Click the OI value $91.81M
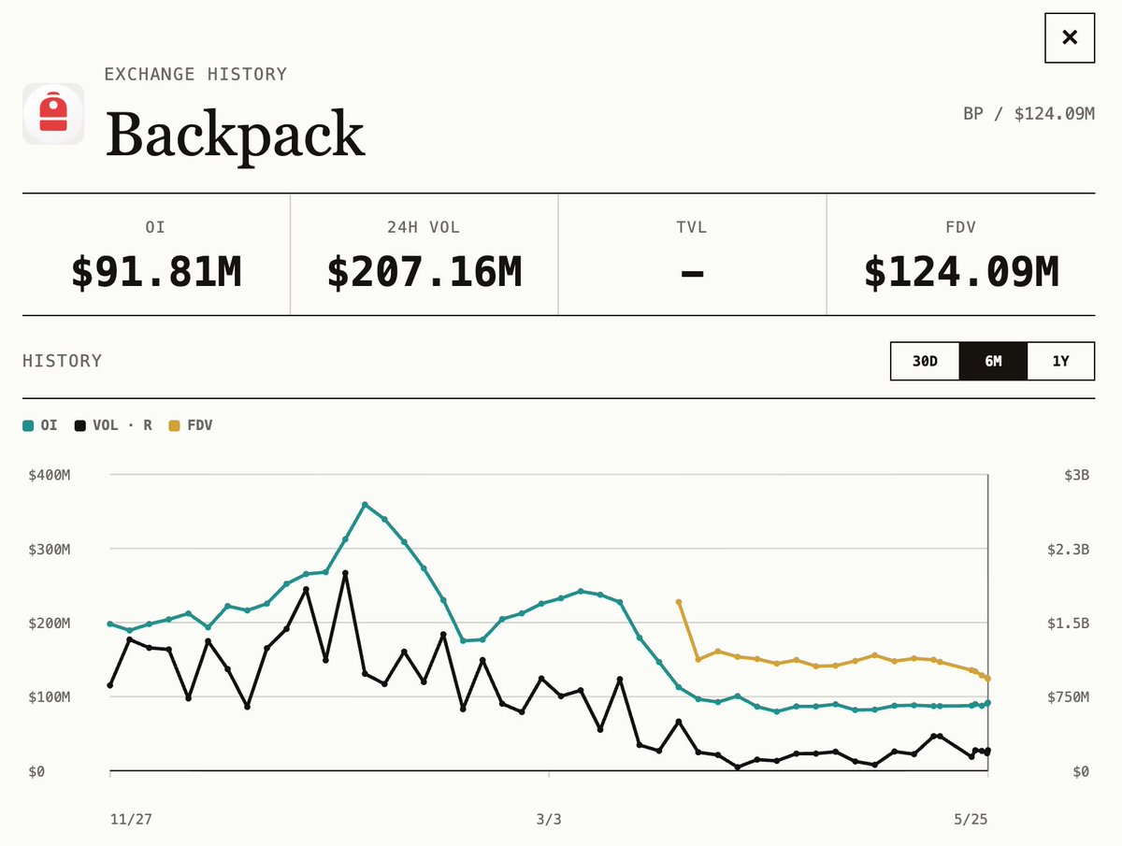Screen dimensions: 1122x846 (156, 272)
